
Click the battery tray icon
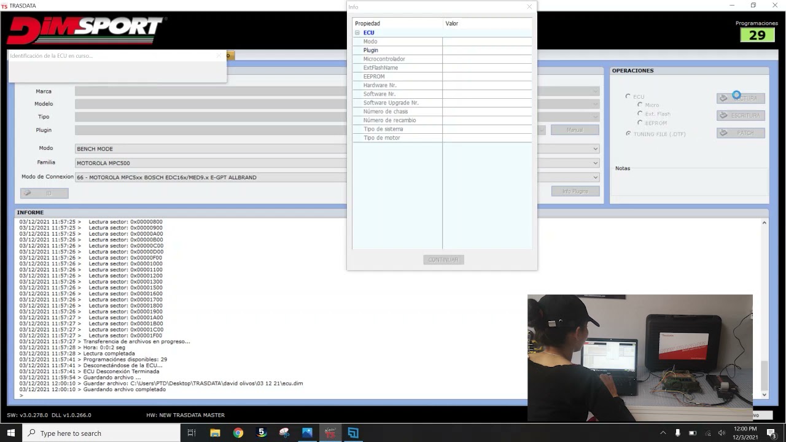pos(692,433)
